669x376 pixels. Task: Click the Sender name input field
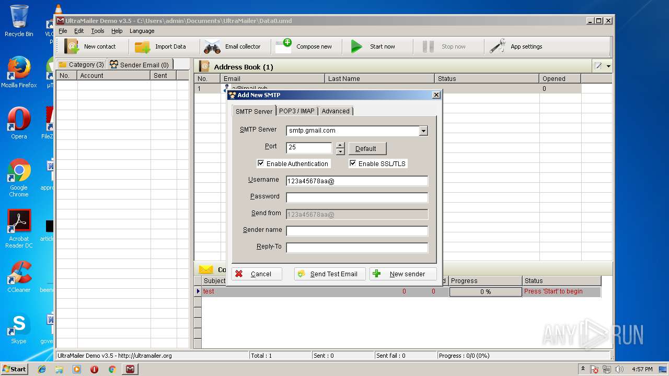click(357, 231)
